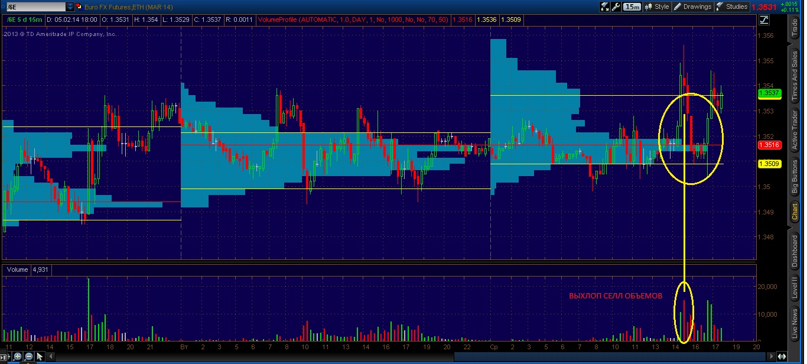Expand the symbol dropdown arrow
This screenshot has height=364, width=807.
[70, 7]
